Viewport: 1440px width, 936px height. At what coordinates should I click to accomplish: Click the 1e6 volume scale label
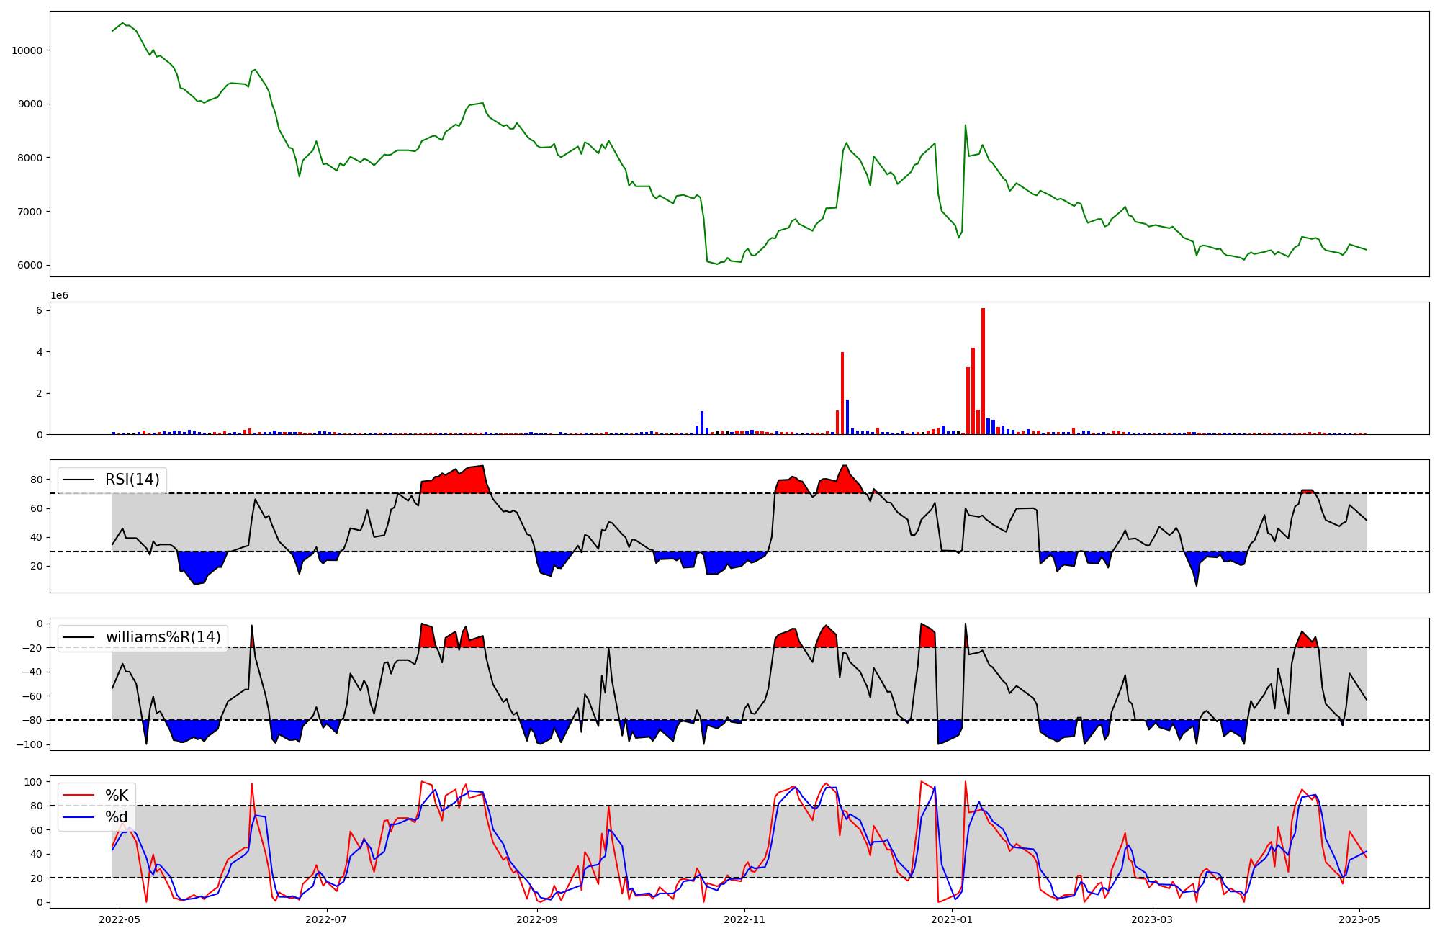(59, 296)
